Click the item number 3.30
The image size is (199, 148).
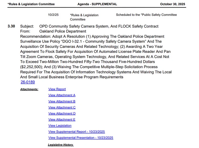[x=11, y=26]
